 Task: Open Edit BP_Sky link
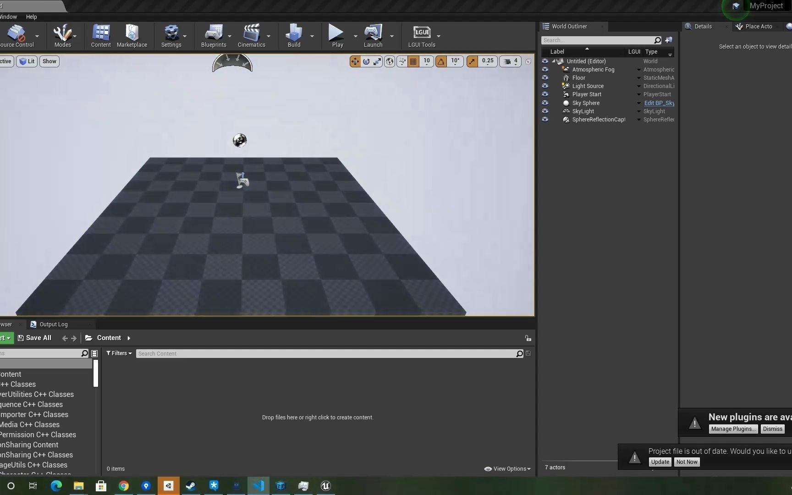659,103
